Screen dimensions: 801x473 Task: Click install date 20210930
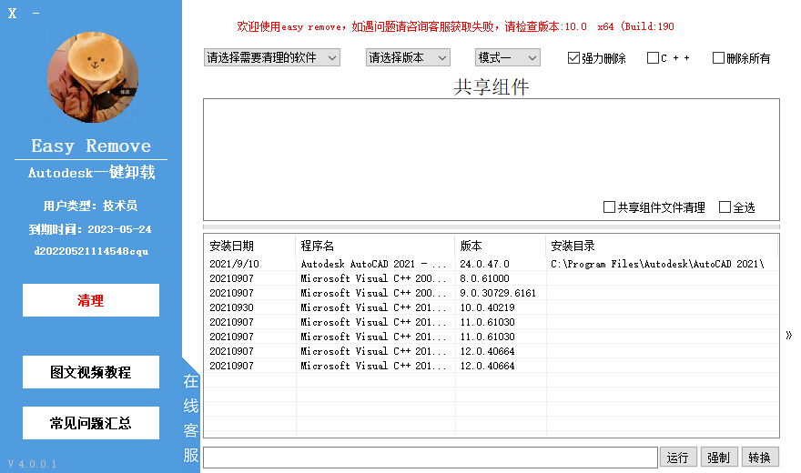(231, 307)
